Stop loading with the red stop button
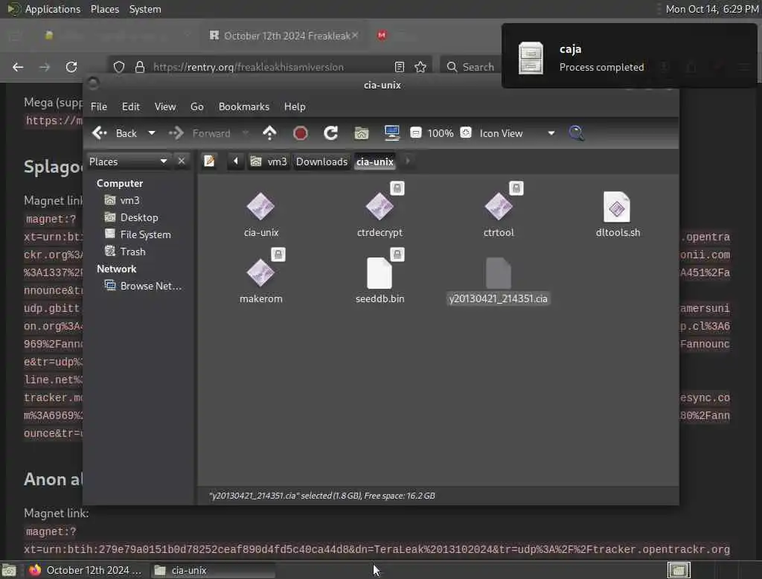Screen dimensions: 762x579 [x=301, y=133]
